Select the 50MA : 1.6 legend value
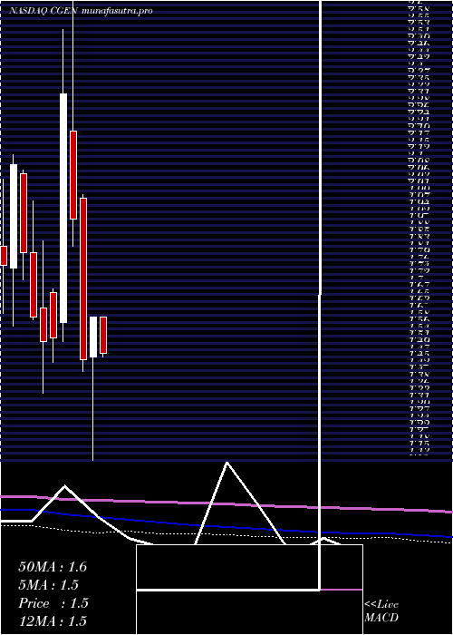 click(53, 567)
